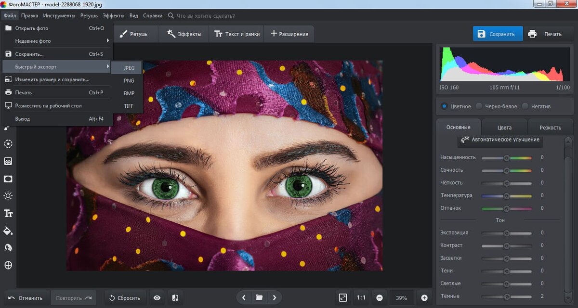Switch to the Резкость tab
The height and width of the screenshot is (308, 578).
(x=550, y=128)
